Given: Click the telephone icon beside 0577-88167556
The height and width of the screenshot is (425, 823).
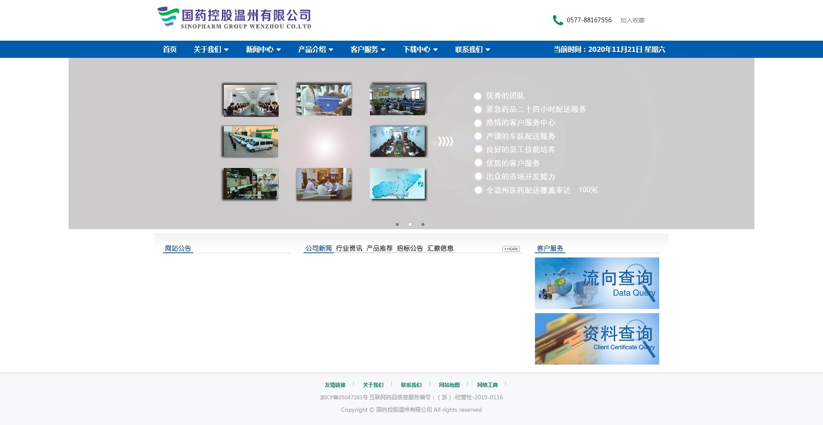Looking at the screenshot, I should (557, 20).
